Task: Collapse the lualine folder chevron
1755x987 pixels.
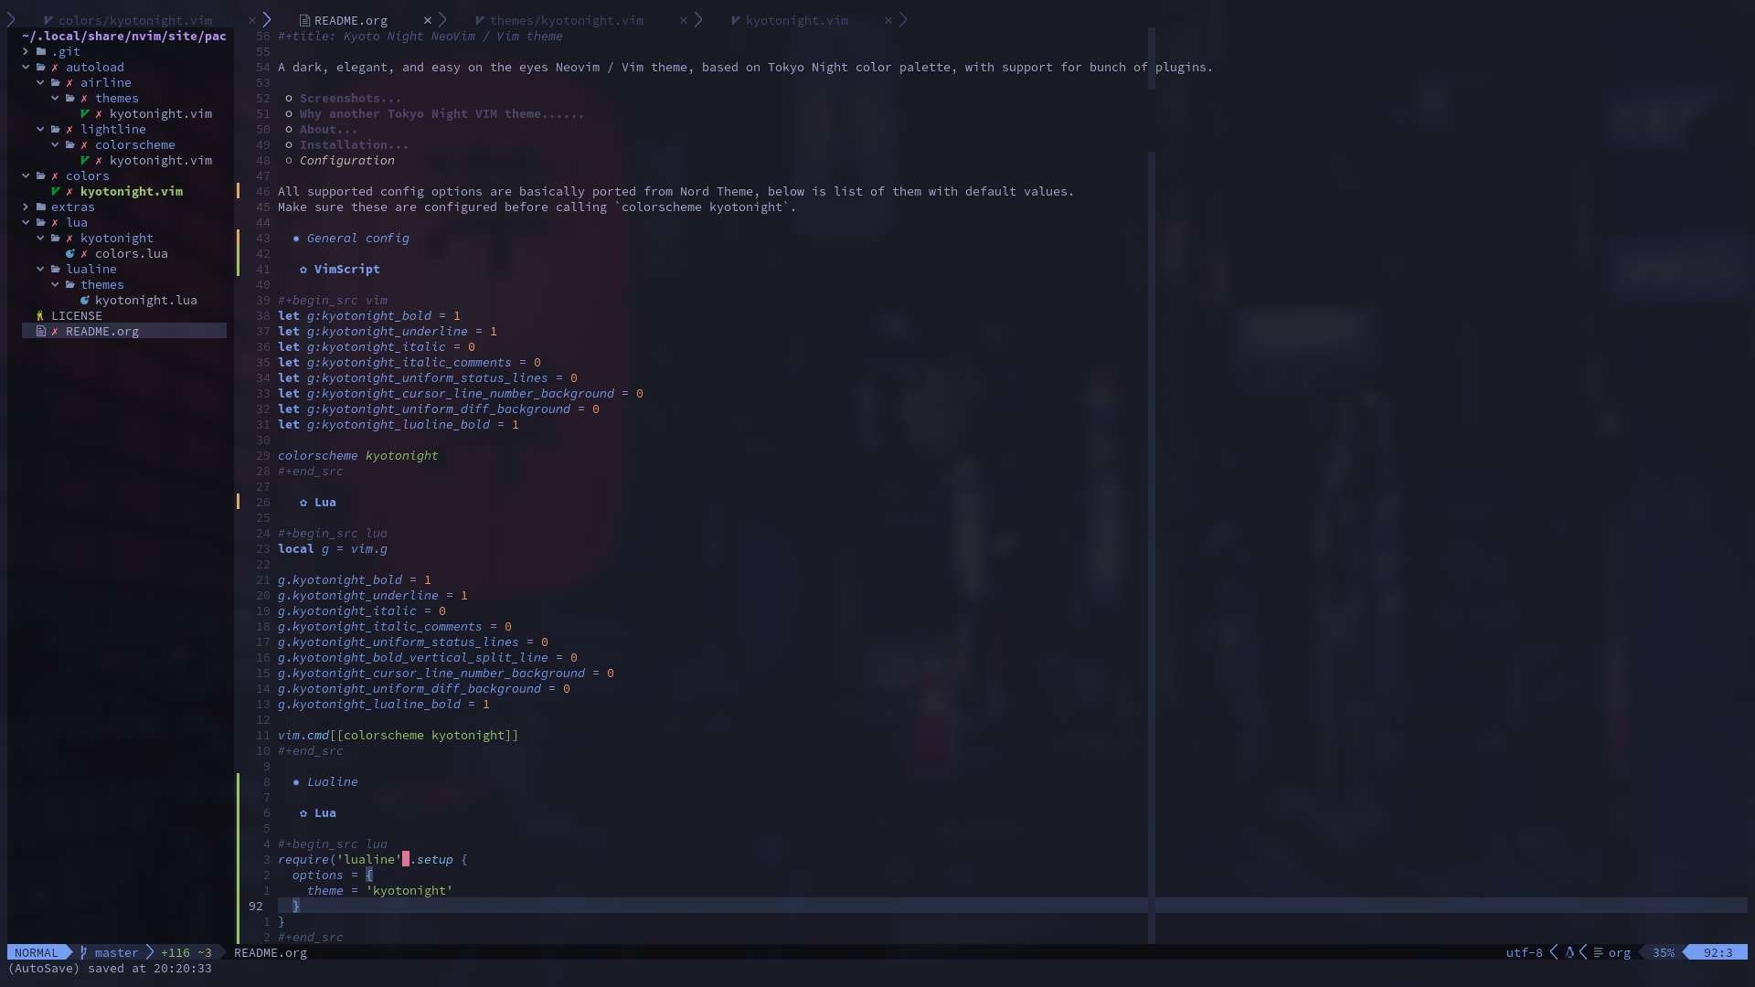Action: coord(40,270)
